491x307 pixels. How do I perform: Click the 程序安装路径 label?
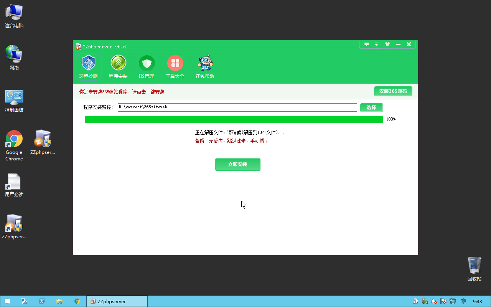pos(98,107)
